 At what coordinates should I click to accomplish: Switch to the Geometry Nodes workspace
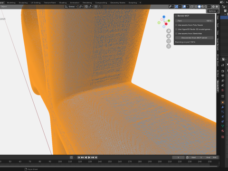[118, 3]
